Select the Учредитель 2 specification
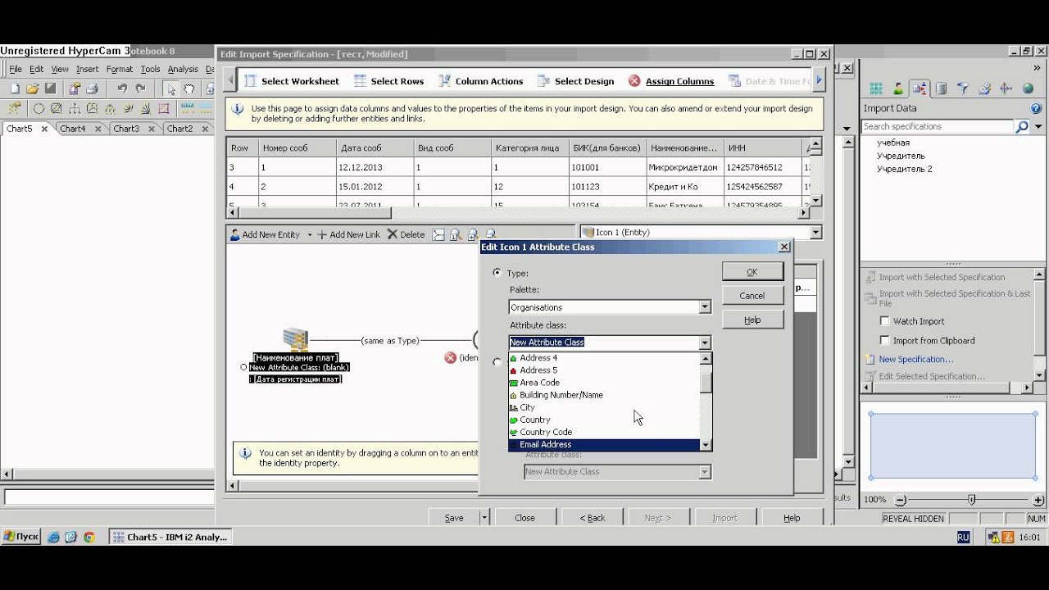This screenshot has width=1049, height=590. pos(904,169)
